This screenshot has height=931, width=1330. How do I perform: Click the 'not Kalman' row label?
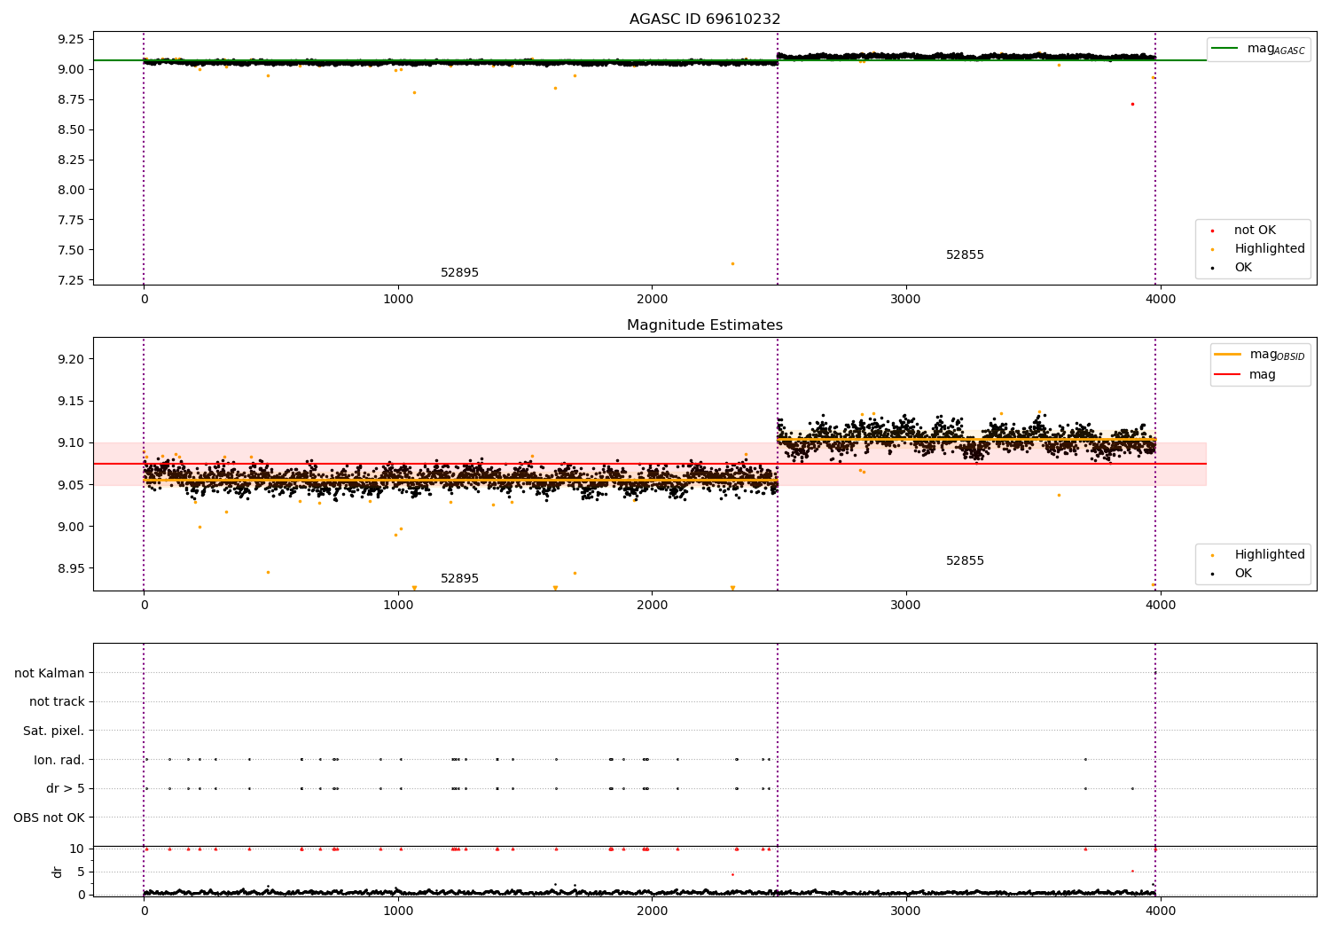(x=50, y=673)
